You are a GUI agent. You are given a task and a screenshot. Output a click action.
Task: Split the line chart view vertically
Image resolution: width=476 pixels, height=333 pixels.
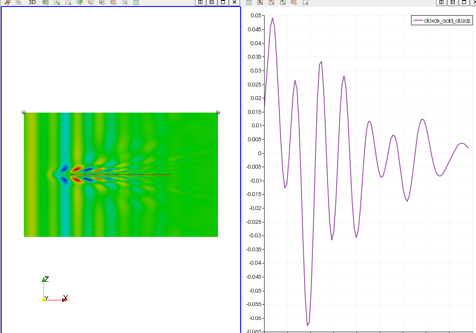(453, 2)
